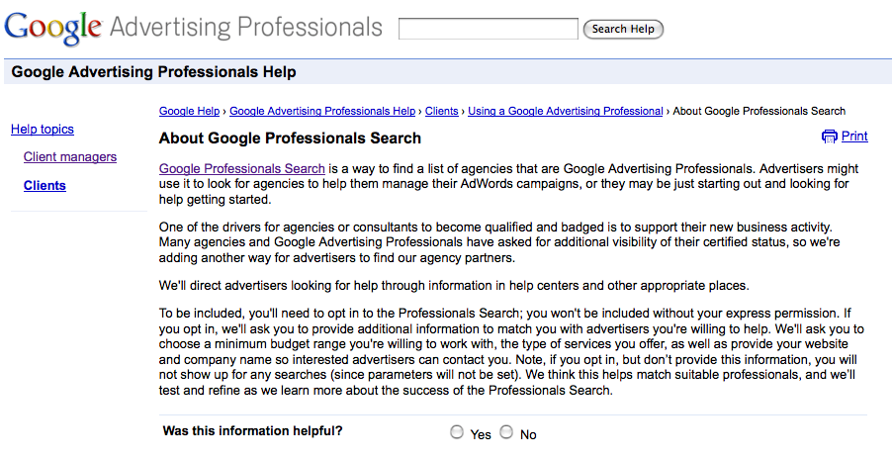This screenshot has height=458, width=892.
Task: Open Using a Google Advertising Professional breadcrumb
Action: [x=565, y=112]
